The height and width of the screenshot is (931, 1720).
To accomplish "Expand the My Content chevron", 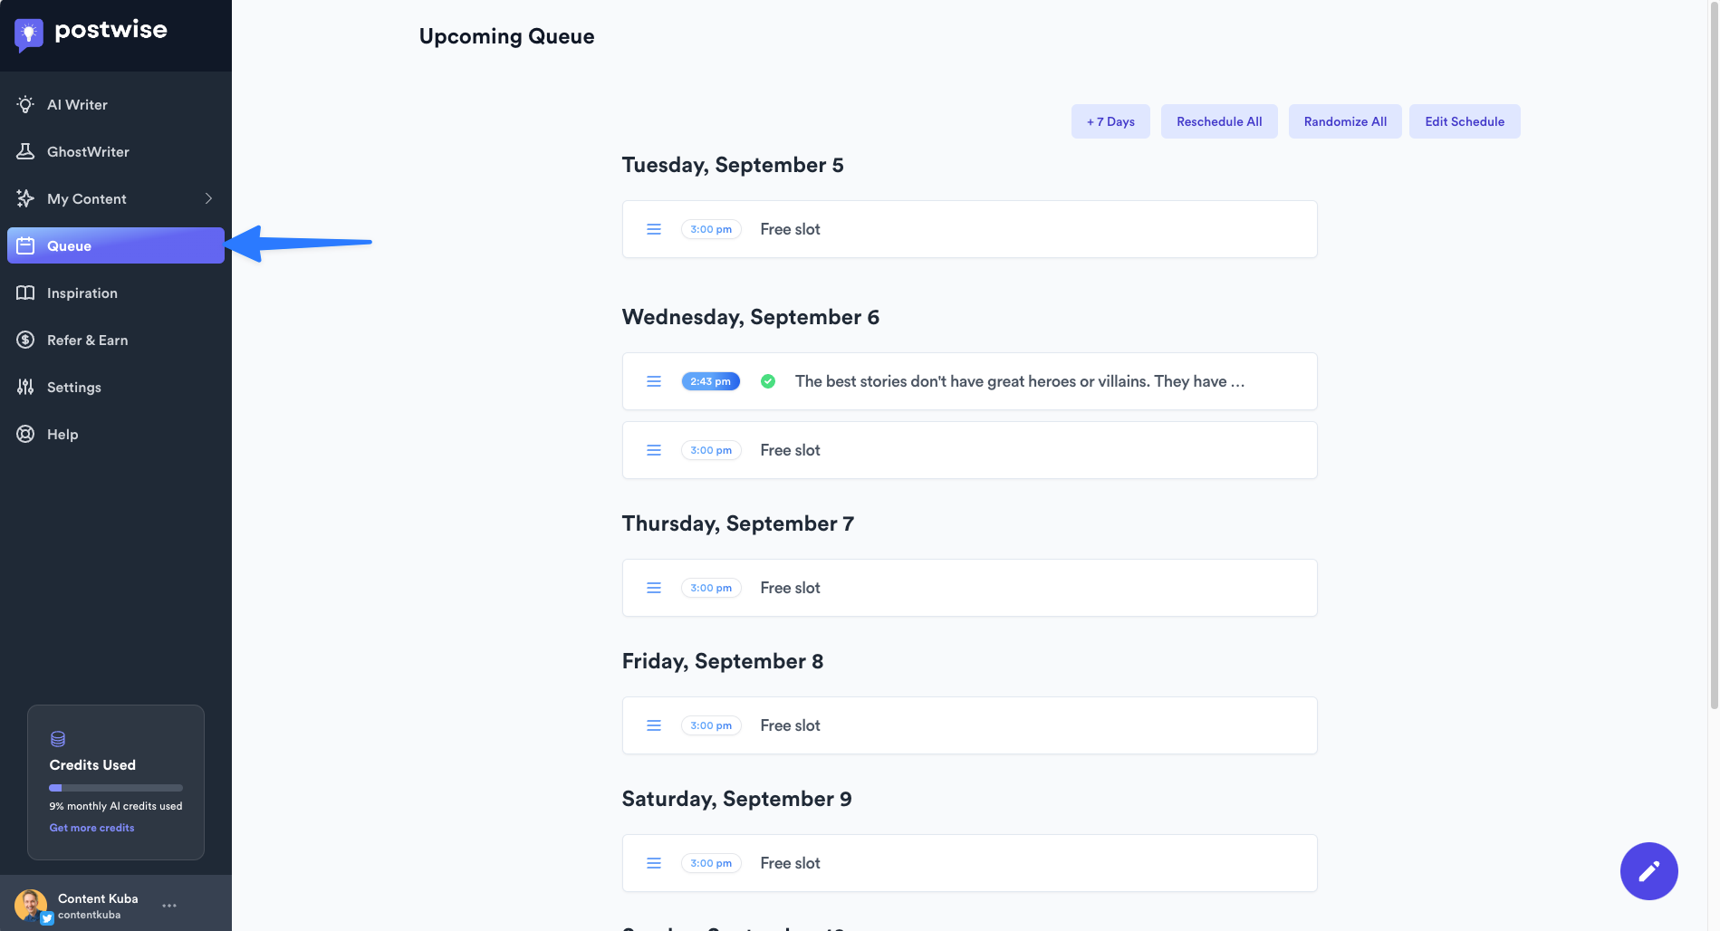I will (208, 198).
